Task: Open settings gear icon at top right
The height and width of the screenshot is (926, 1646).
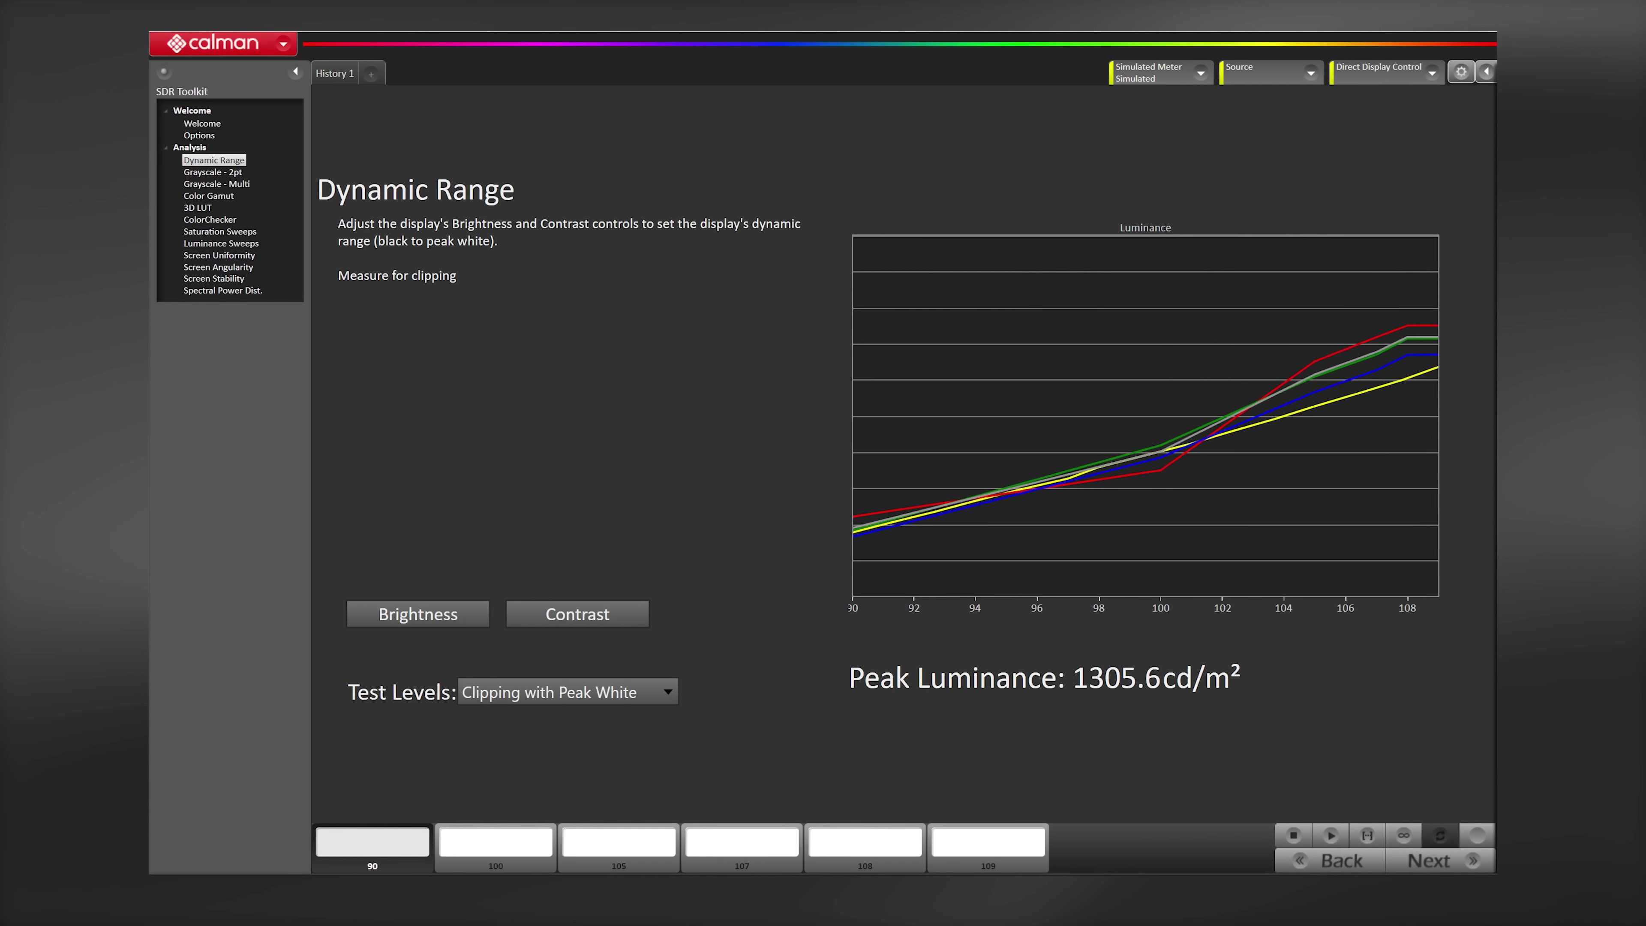Action: point(1461,72)
